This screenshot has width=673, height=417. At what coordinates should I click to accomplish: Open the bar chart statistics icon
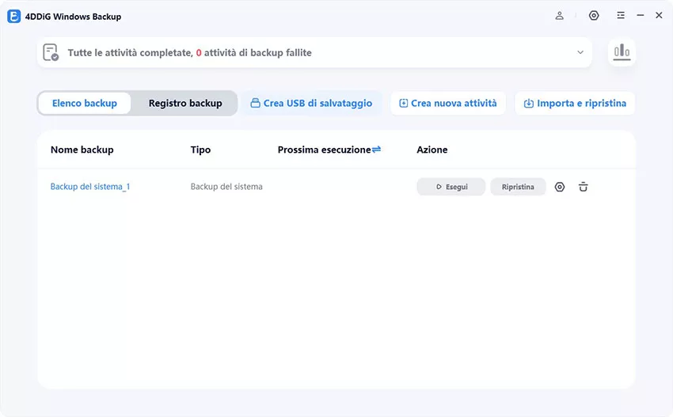tap(622, 52)
